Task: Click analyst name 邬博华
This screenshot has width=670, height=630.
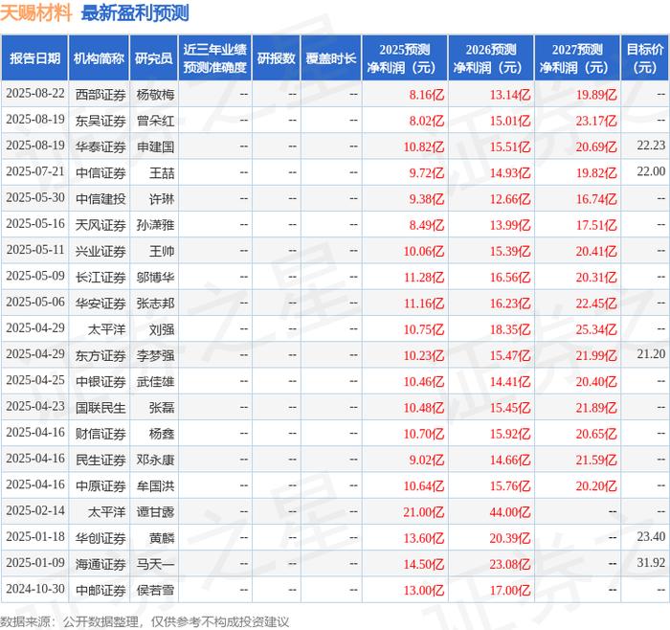Action: 155,277
